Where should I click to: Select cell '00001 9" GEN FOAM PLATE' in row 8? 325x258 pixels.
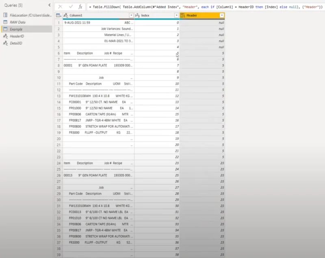click(98, 65)
